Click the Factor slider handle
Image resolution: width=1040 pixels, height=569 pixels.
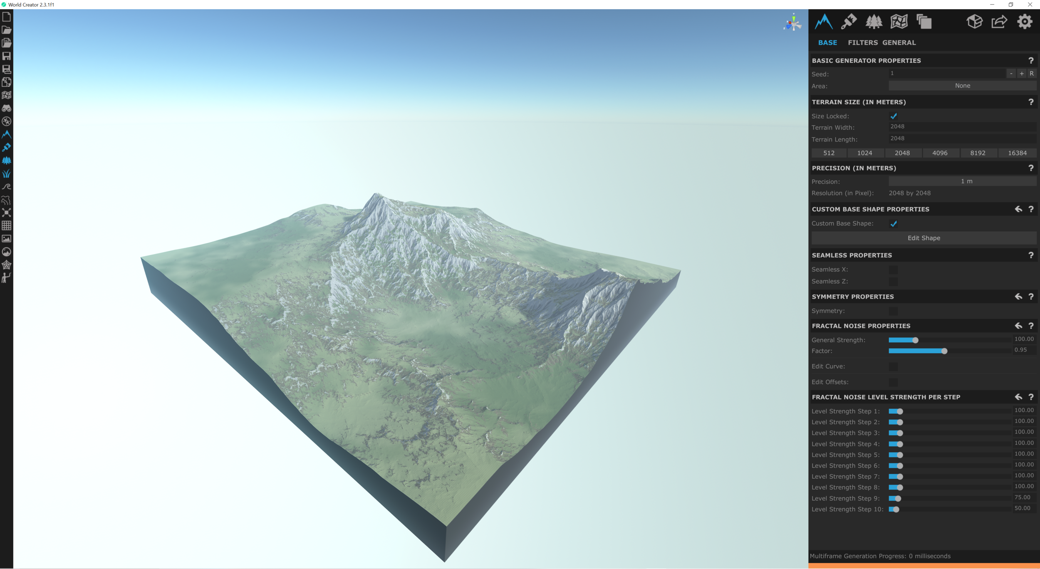tap(944, 351)
